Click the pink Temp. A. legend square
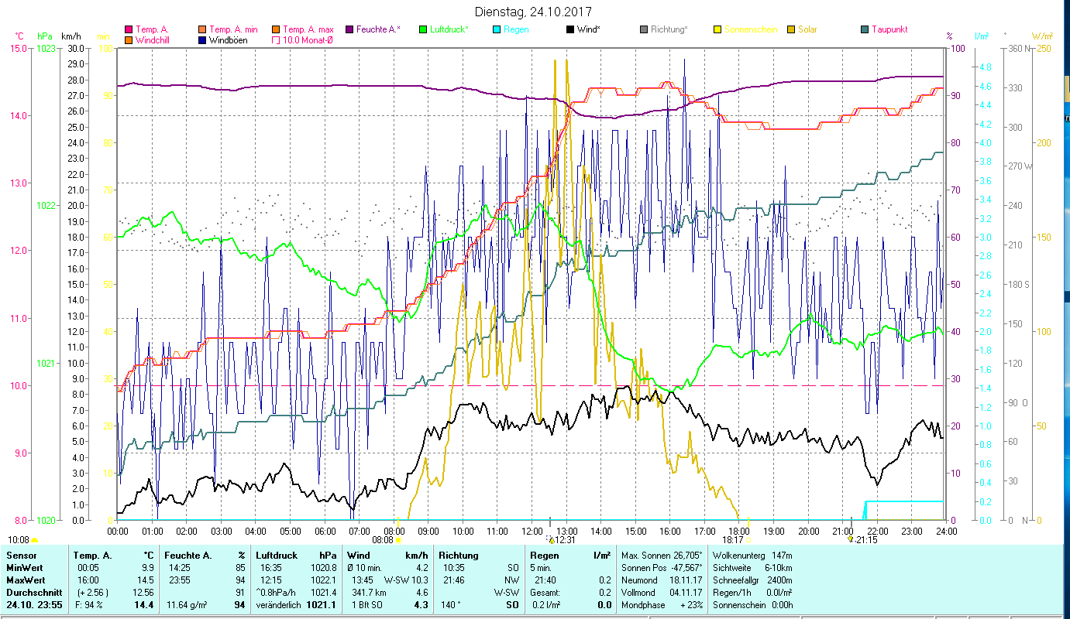Image resolution: width=1070 pixels, height=619 pixels. pyautogui.click(x=129, y=29)
